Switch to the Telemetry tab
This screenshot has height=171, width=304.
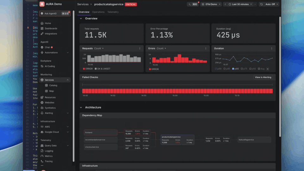point(113,12)
